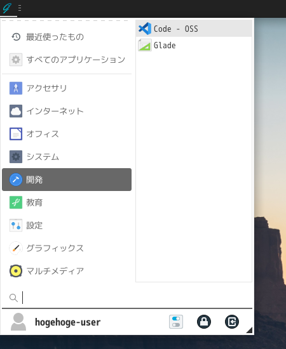Click the "Code - OSS" text label
The height and width of the screenshot is (349, 286).
pos(175,29)
